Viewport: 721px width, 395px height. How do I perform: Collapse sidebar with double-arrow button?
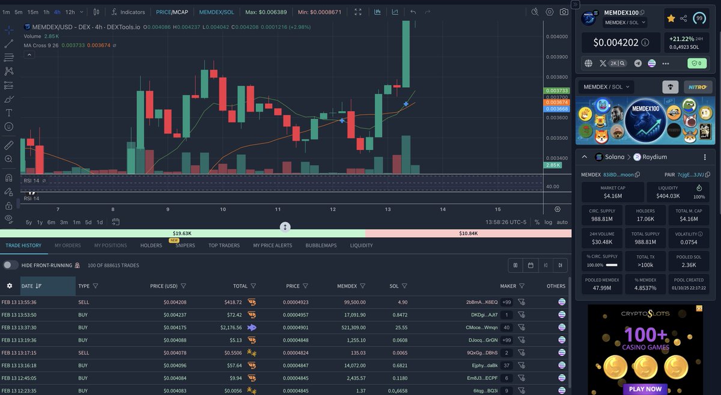[x=574, y=4]
